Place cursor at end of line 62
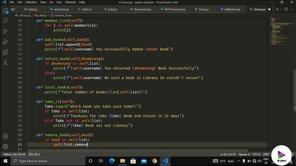This screenshot has width=296, height=166. point(88,144)
